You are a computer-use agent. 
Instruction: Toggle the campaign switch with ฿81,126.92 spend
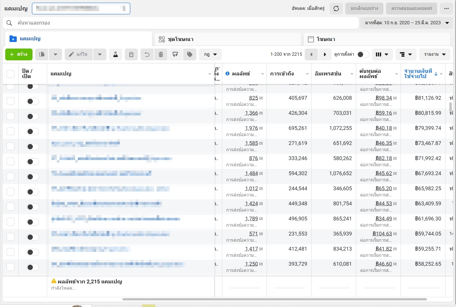pos(33,101)
